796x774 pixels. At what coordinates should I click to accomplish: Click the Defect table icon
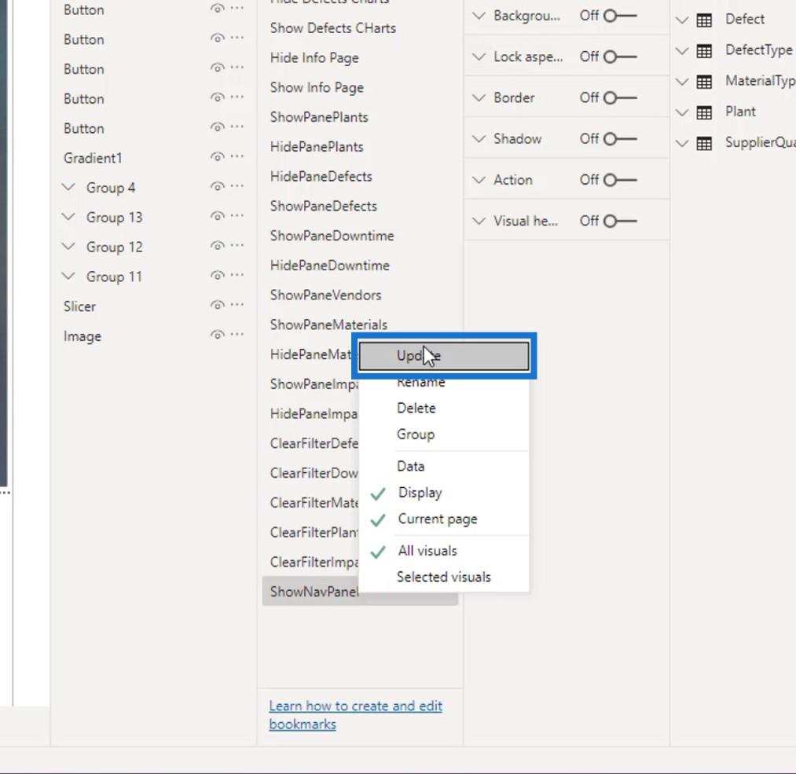(x=704, y=20)
